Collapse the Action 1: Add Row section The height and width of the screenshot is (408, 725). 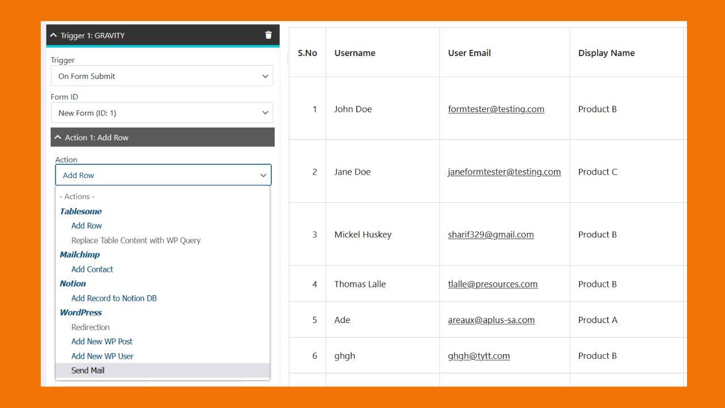pos(58,137)
